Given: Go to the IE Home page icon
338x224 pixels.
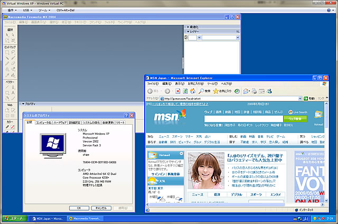Looking at the screenshot, I should point(192,91).
